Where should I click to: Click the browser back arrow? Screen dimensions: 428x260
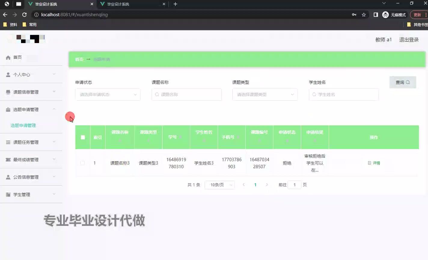tap(5, 14)
